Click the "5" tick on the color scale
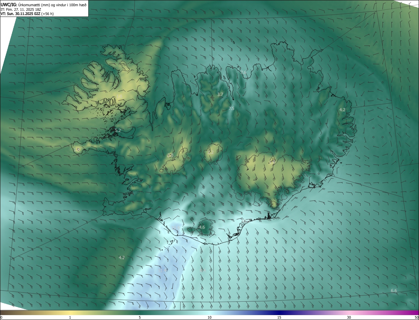Viewport: 419px width, 320px height. (140, 317)
